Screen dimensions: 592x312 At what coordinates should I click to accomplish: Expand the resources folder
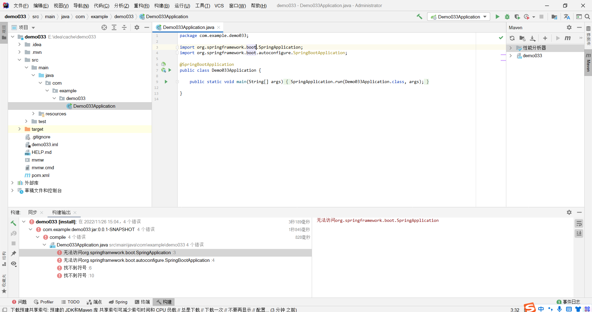[x=33, y=114]
